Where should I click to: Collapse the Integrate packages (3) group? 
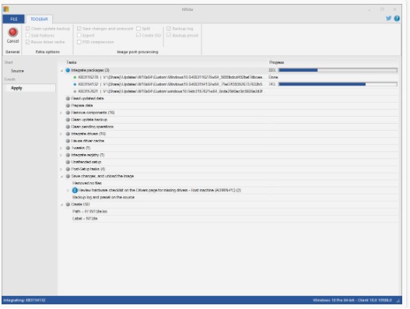61,70
